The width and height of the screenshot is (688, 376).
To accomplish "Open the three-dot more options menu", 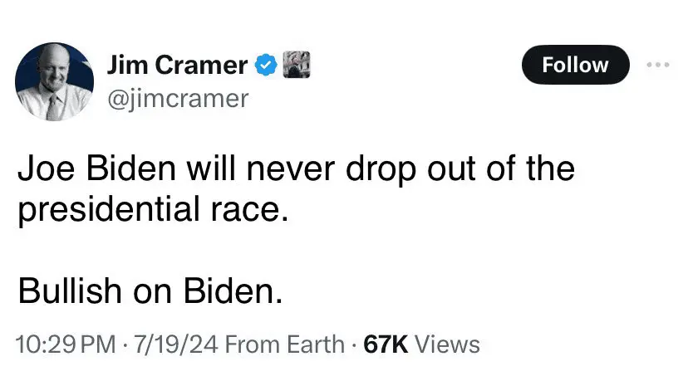I will (657, 65).
